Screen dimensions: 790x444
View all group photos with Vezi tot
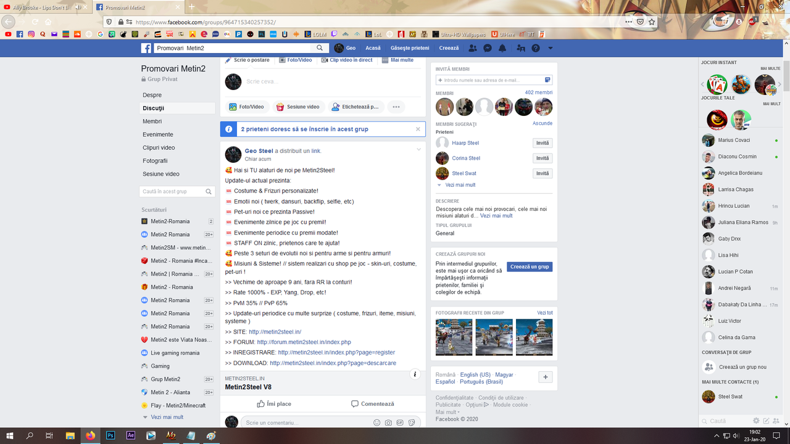(x=545, y=313)
